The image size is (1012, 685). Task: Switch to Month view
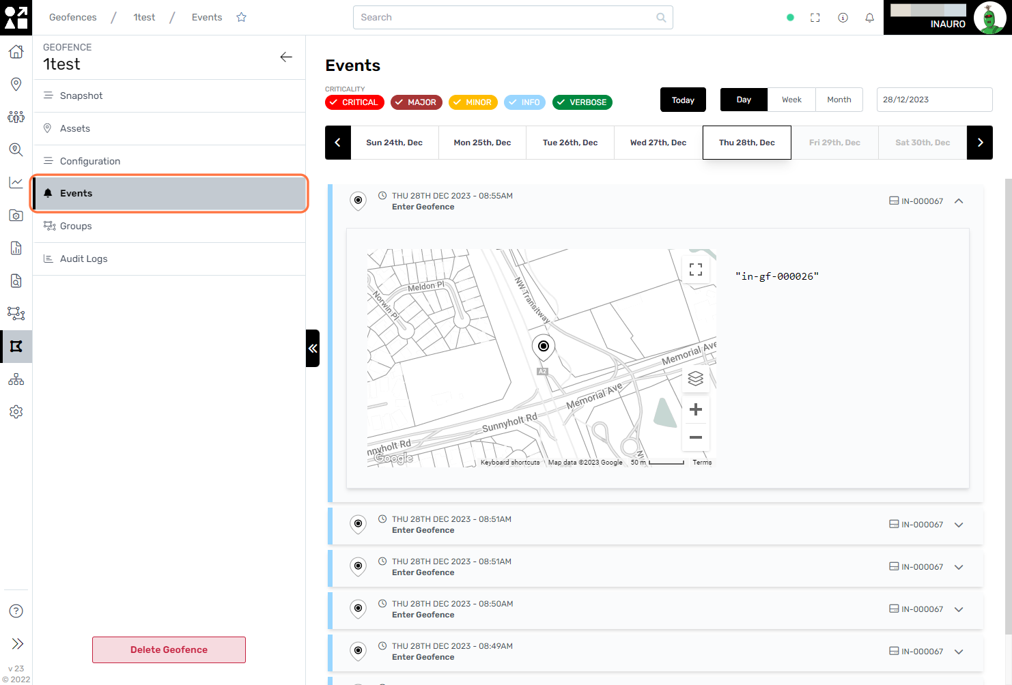click(839, 100)
